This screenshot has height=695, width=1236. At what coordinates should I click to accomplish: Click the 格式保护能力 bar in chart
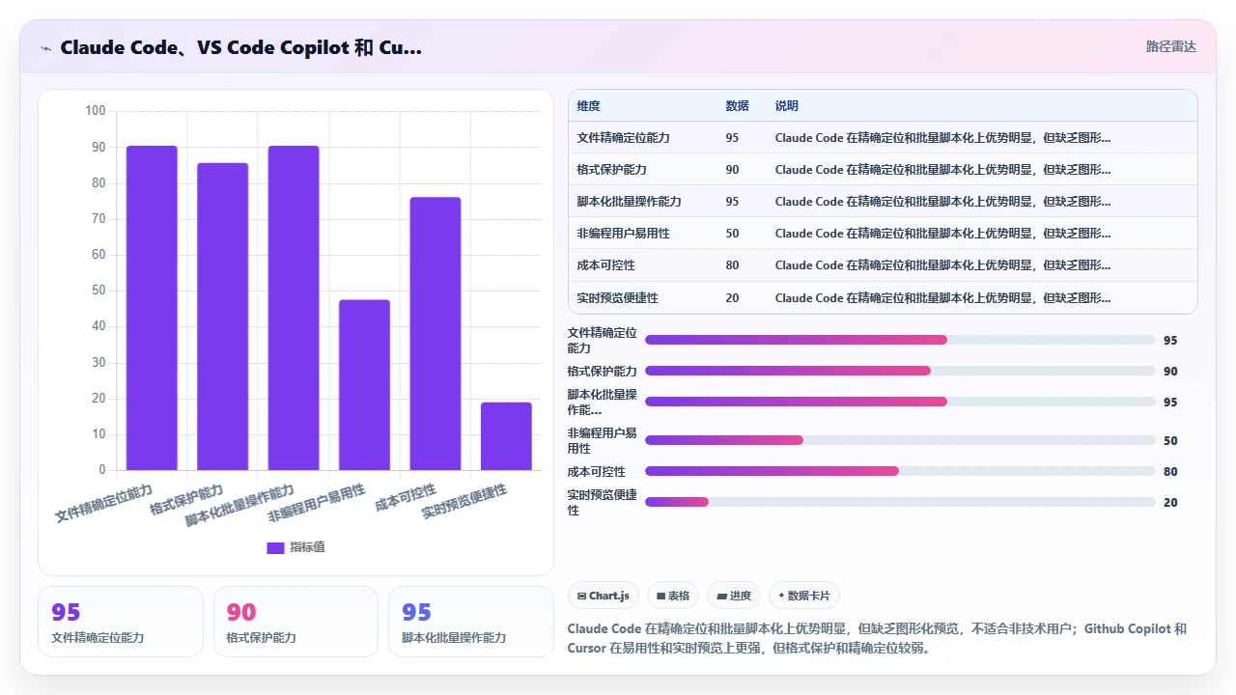[223, 317]
